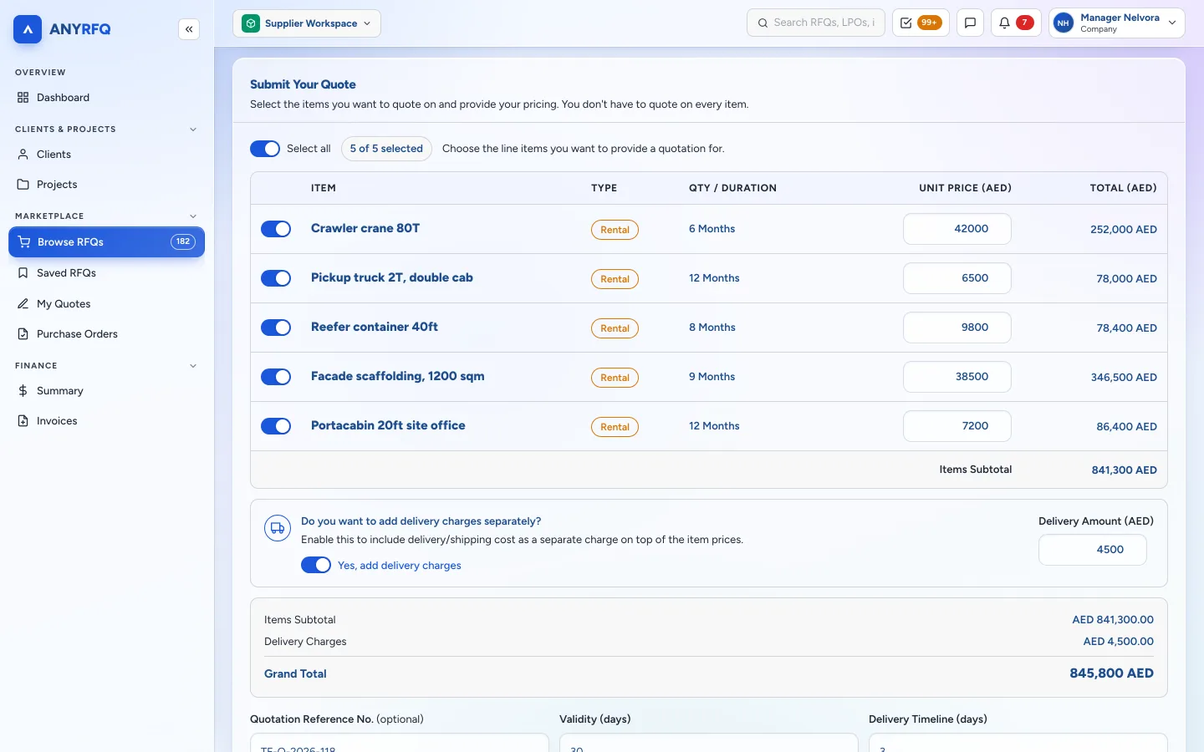Open notifications bell with 7 badge
This screenshot has height=752, width=1204.
point(1016,23)
